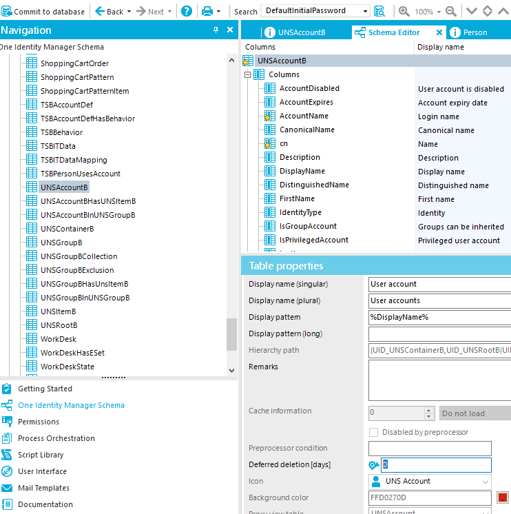This screenshot has width=511, height=514.
Task: Click the navigation tree scrollbar thumb
Action: [231, 334]
